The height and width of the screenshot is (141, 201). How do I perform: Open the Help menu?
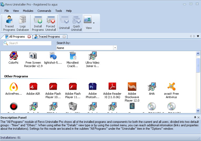pos(69,11)
